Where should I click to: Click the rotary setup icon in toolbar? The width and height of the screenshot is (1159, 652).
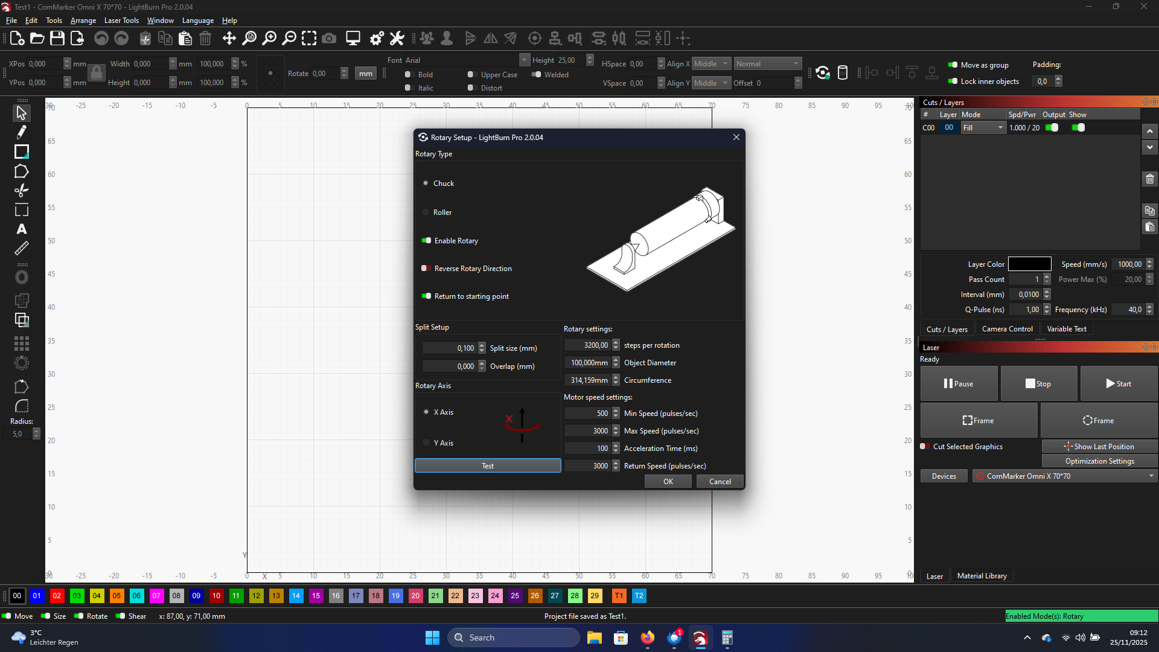coord(823,73)
